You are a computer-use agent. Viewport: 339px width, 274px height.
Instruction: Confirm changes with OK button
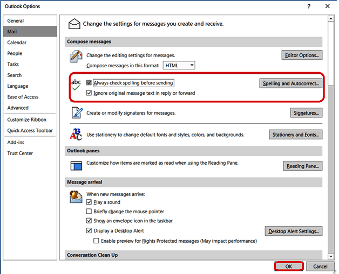[289, 266]
